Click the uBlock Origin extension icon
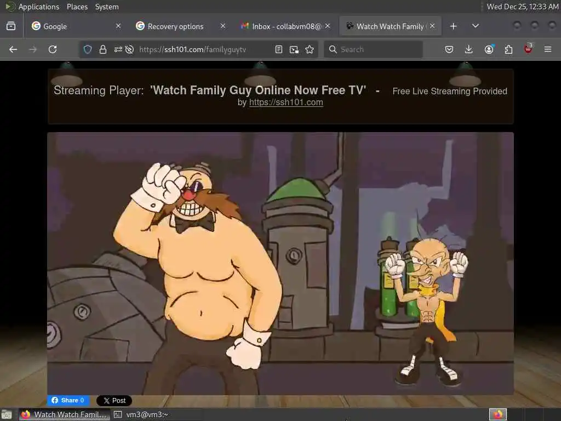Screen dimensions: 561x421 click(x=528, y=49)
